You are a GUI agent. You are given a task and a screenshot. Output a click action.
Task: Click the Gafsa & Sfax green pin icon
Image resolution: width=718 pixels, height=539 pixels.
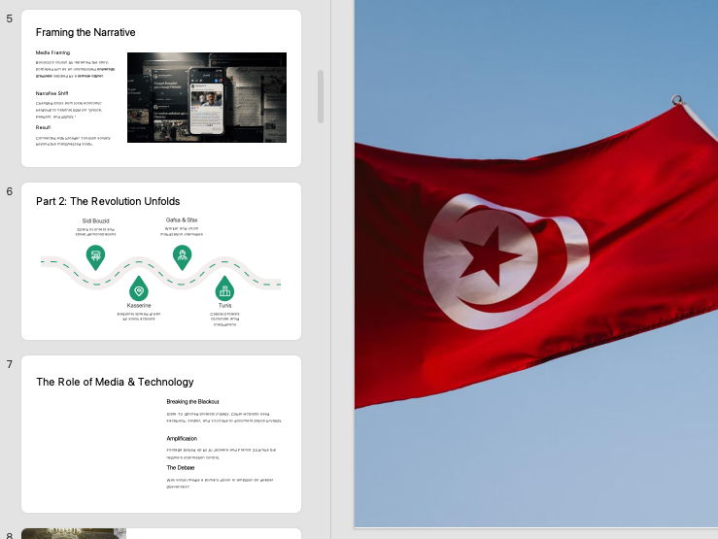point(183,257)
